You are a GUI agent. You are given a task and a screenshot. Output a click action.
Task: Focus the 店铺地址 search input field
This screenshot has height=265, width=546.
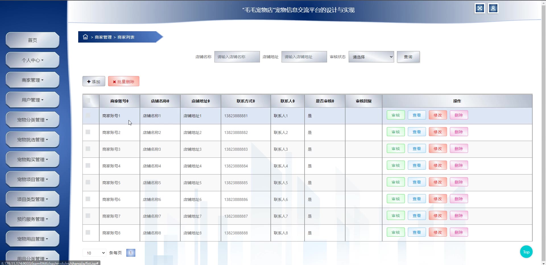click(304, 57)
